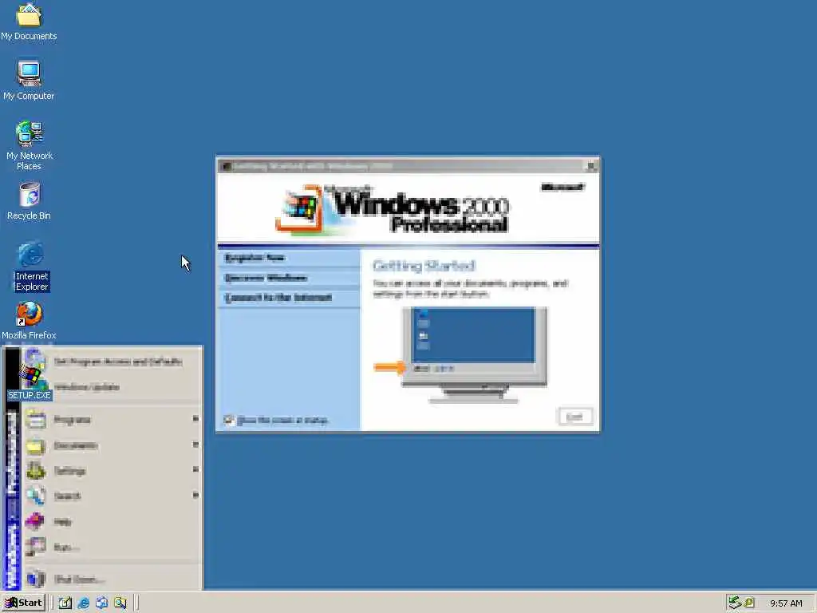The image size is (817, 613).
Task: Click Getting Started title bar icon
Action: (226, 166)
